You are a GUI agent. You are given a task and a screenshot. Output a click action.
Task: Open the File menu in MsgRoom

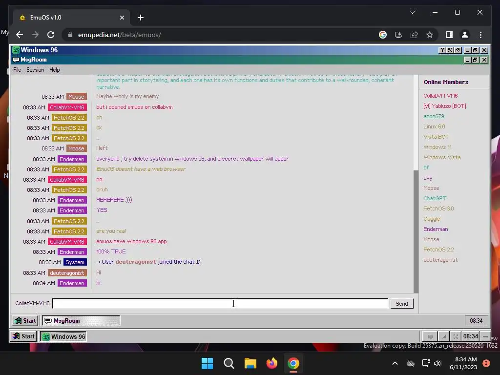point(17,70)
